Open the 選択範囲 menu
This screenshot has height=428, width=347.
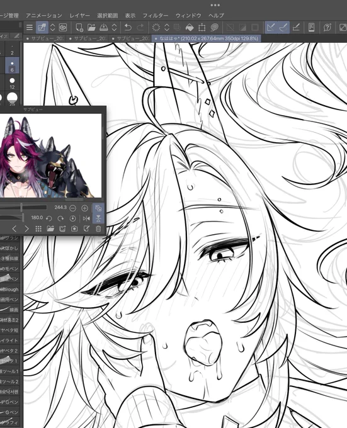(x=108, y=16)
